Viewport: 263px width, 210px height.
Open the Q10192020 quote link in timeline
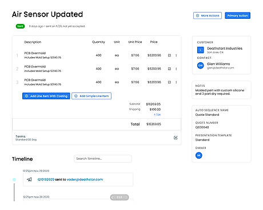tap(46, 179)
